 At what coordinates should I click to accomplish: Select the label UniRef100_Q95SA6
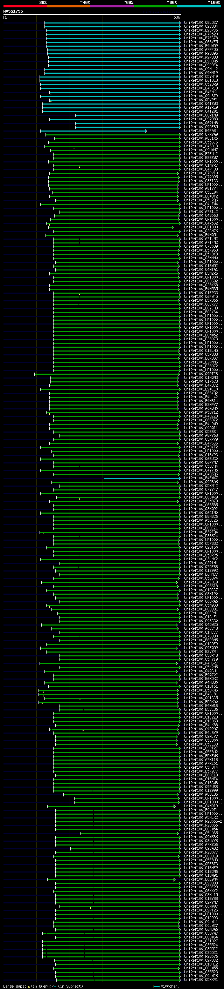(201, 482)
